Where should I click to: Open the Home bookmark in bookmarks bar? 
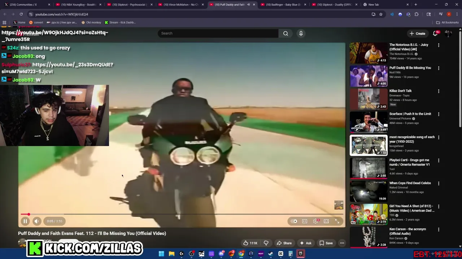click(x=19, y=22)
